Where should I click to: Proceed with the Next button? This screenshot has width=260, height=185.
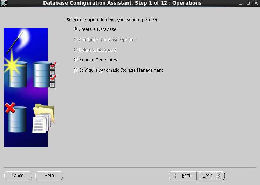click(211, 176)
